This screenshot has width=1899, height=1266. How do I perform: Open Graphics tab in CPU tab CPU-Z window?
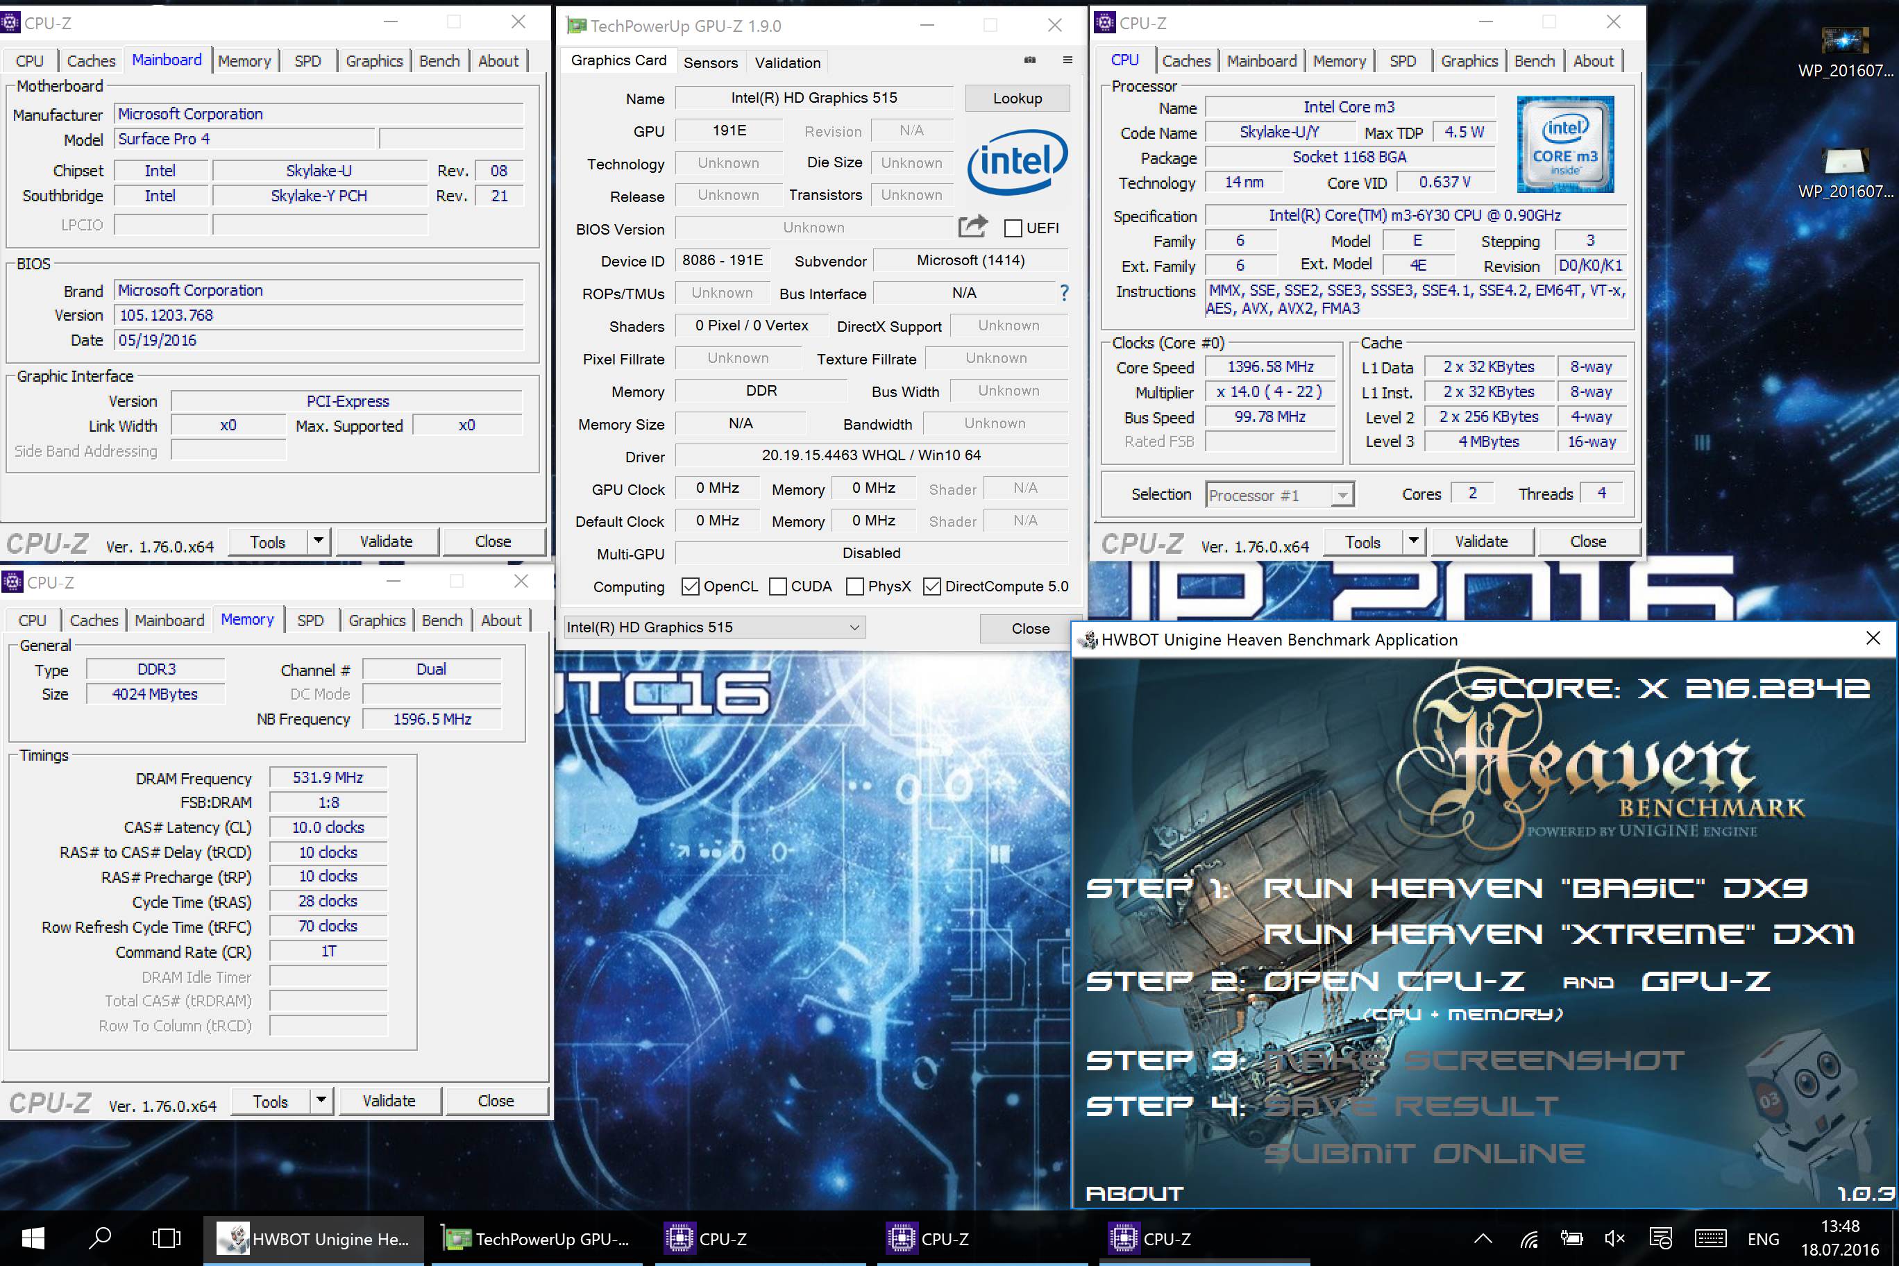click(1469, 60)
